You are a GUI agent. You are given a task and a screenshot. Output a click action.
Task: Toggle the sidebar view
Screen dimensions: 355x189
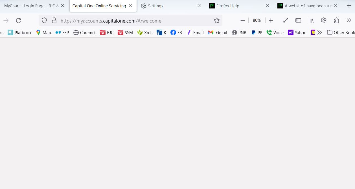[298, 20]
